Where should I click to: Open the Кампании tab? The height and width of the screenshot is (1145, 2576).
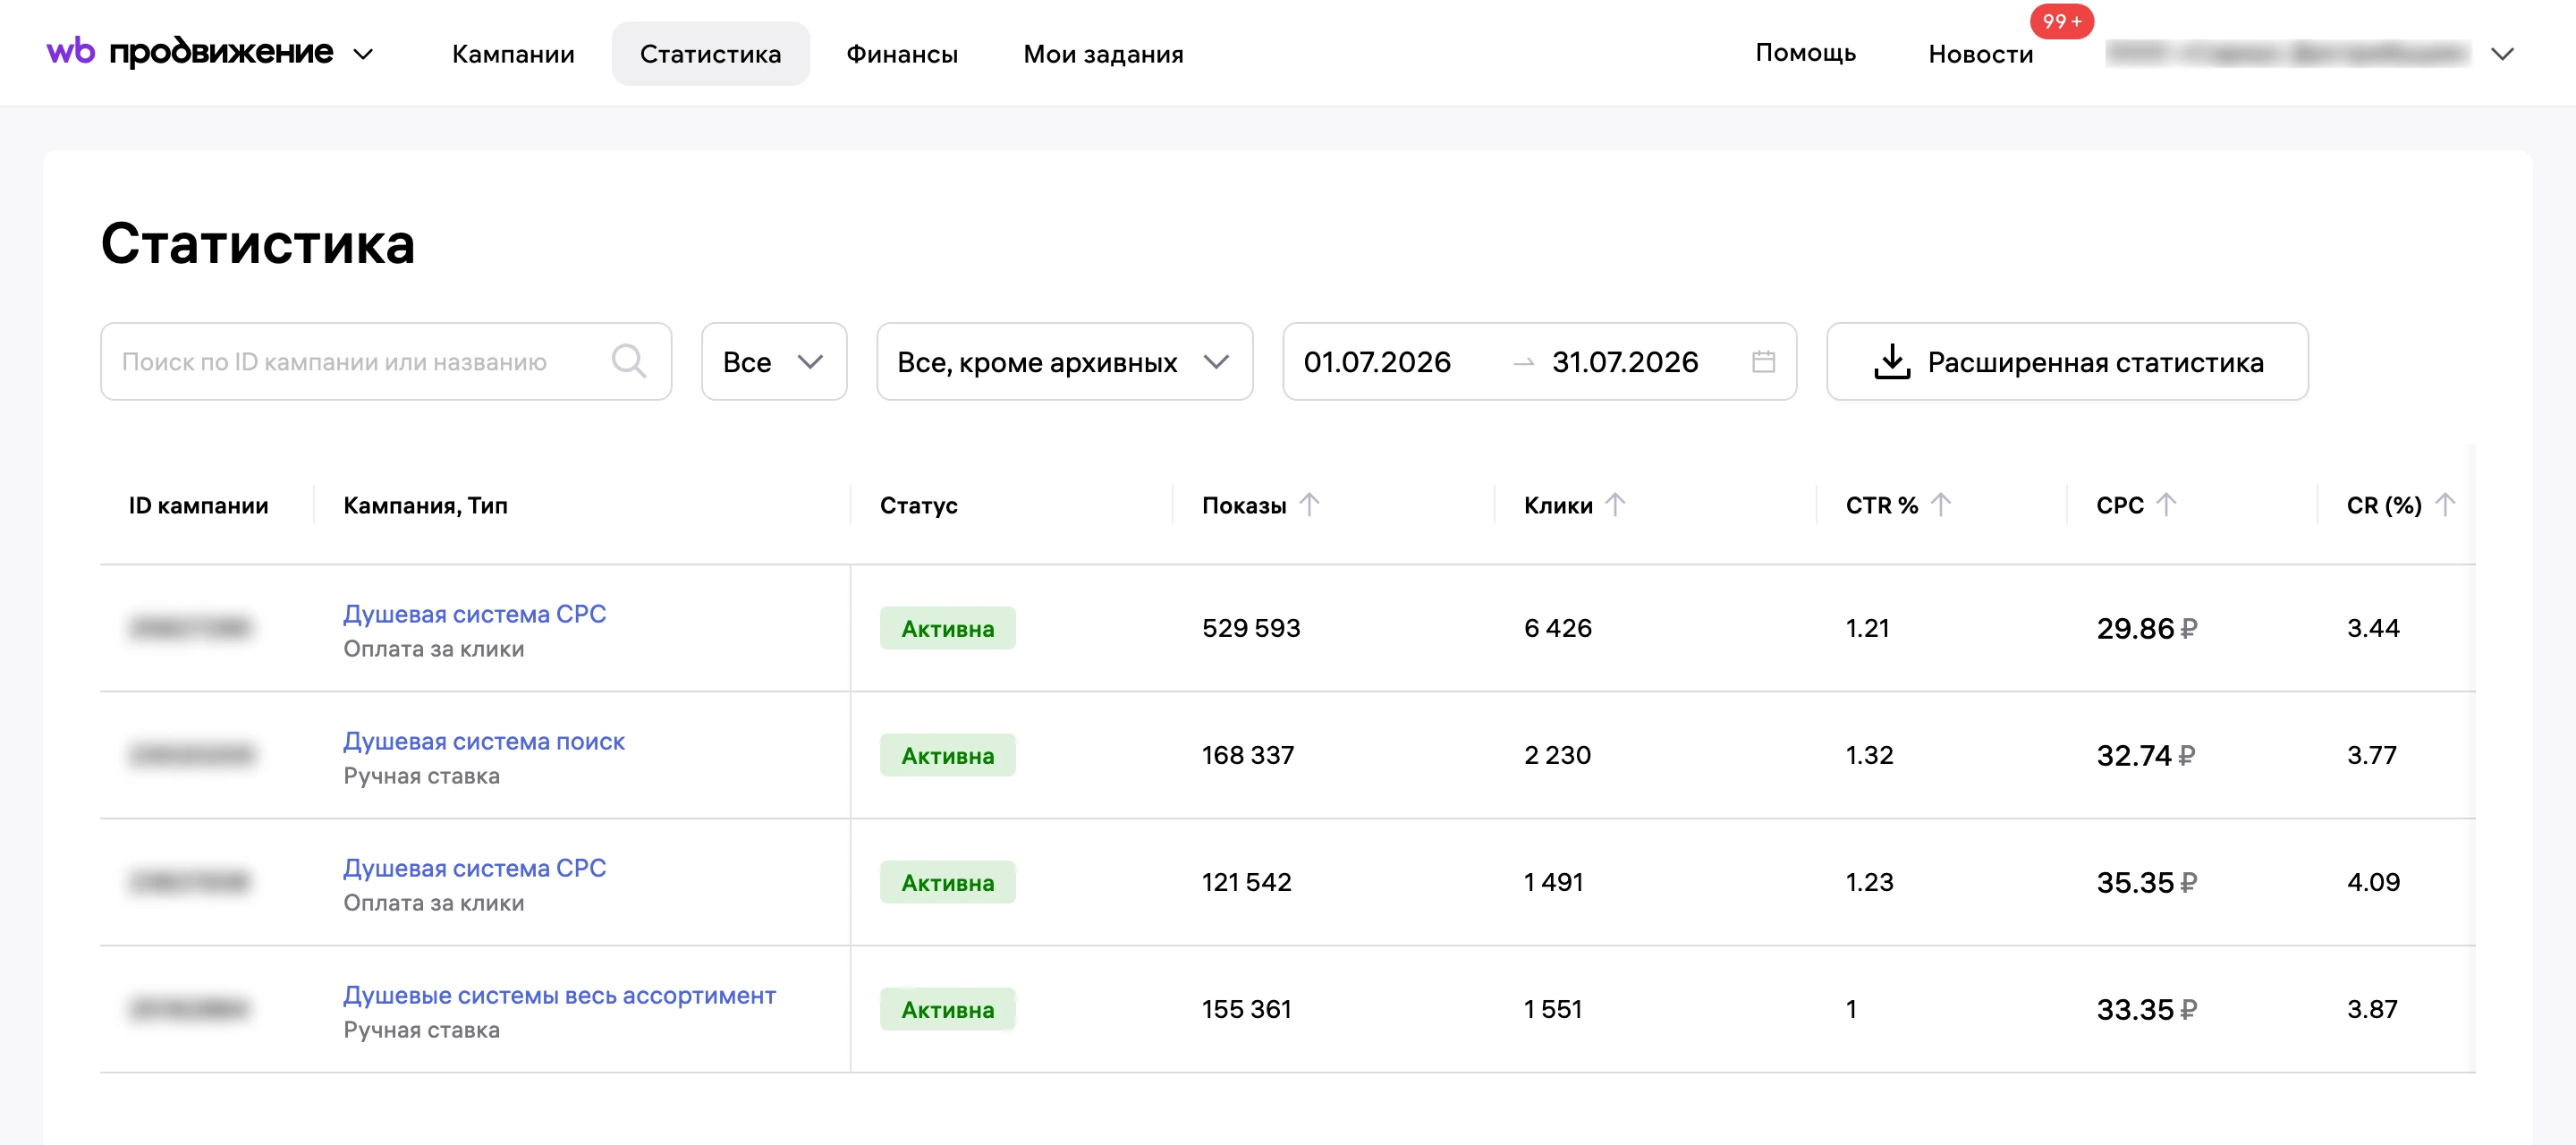513,54
